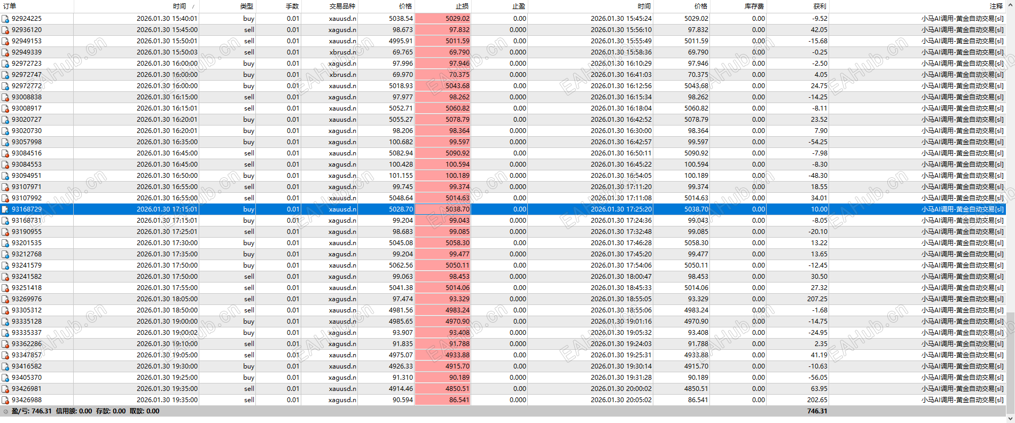This screenshot has height=423, width=1015.
Task: Click order icon for 93008838
Action: point(5,97)
